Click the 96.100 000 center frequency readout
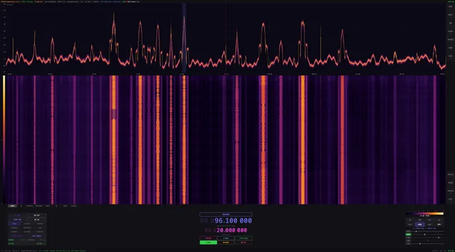Image resolution: width=455 pixels, height=252 pixels. tap(226, 221)
